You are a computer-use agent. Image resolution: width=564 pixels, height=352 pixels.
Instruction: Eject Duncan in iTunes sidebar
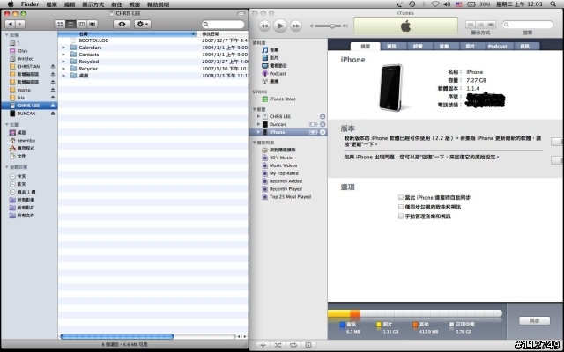[323, 124]
